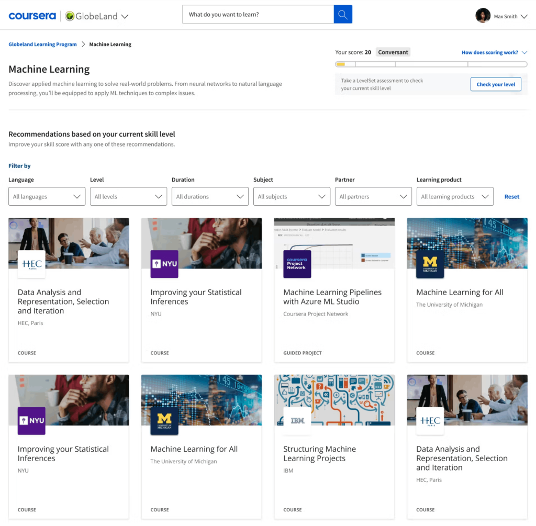Click the skill score progress bar
536x526 pixels.
click(x=431, y=64)
